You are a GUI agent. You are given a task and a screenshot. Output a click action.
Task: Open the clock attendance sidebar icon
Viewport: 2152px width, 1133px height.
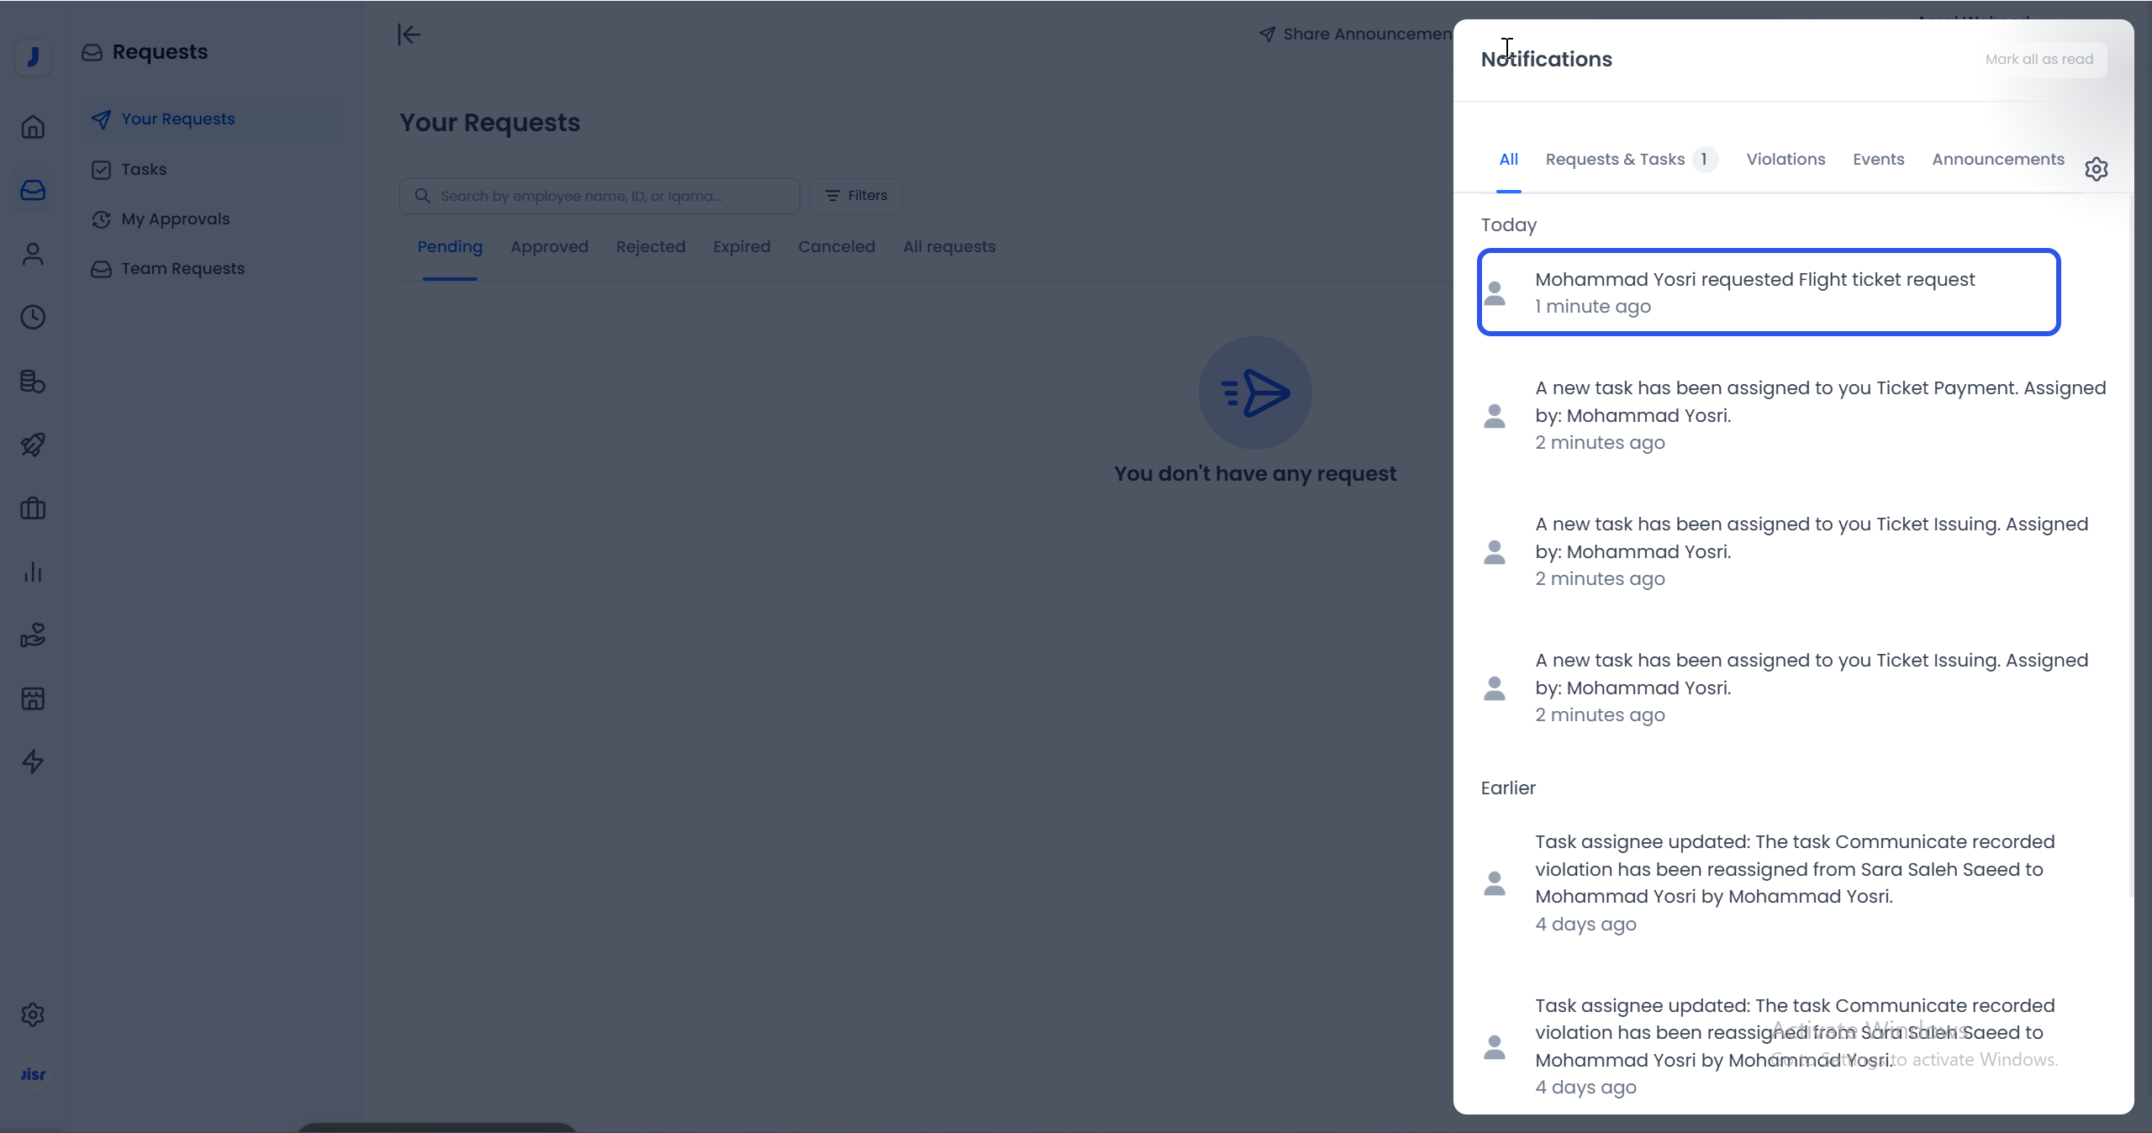coord(33,317)
